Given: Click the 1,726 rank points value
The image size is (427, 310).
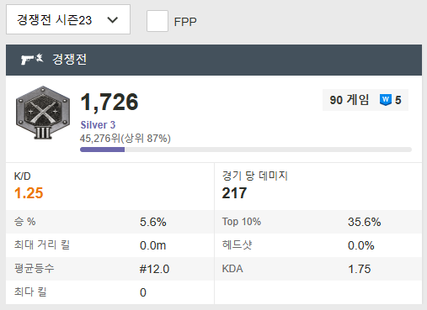Looking at the screenshot, I should 109,102.
